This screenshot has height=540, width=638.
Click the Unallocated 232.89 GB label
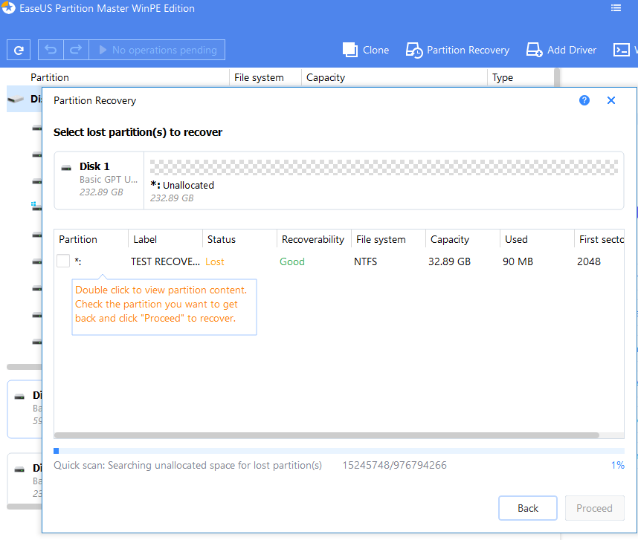coord(182,192)
